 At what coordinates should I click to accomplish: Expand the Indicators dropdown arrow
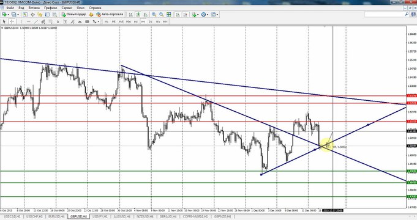coord(198,15)
